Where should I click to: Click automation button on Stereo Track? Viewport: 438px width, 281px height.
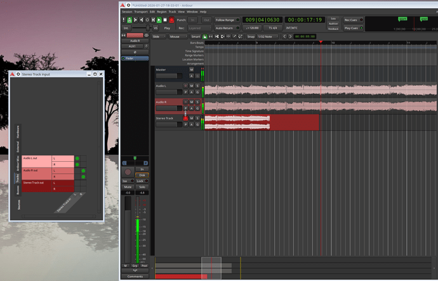pos(192,125)
